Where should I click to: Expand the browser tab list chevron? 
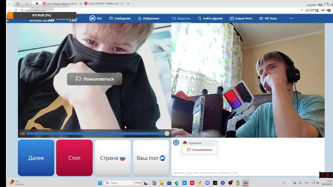click(x=10, y=4)
